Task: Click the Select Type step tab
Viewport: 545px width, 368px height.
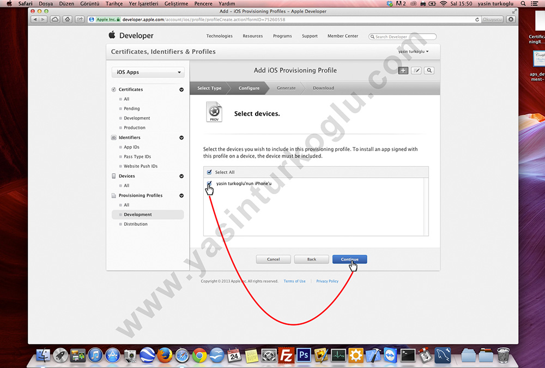Action: (x=209, y=88)
